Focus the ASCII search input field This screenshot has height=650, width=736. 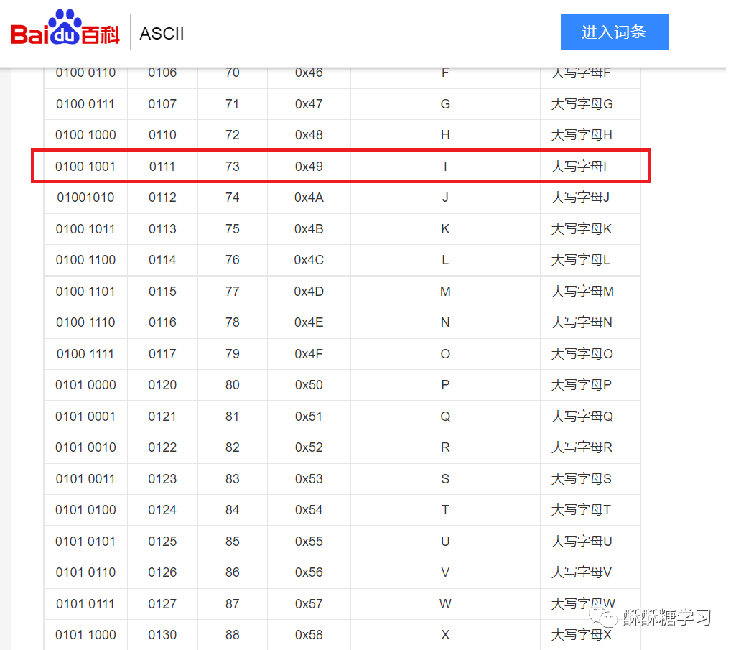coord(345,32)
